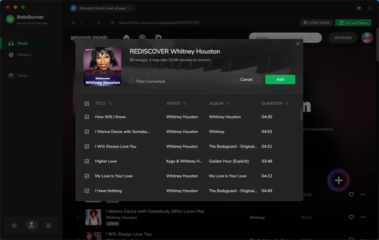379x240 pixels.
Task: Sort the list by ARTIST
Action: pyautogui.click(x=185, y=104)
